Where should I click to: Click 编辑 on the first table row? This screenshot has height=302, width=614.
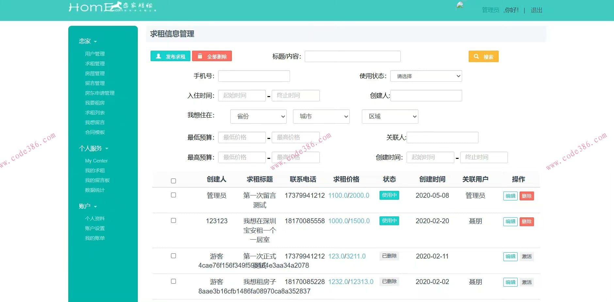[x=510, y=196]
